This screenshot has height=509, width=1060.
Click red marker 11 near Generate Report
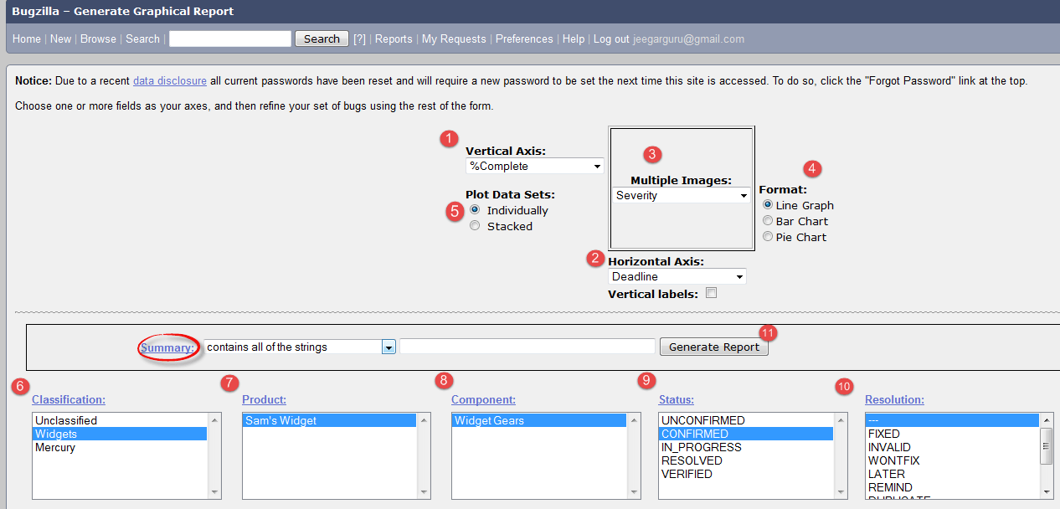point(768,332)
